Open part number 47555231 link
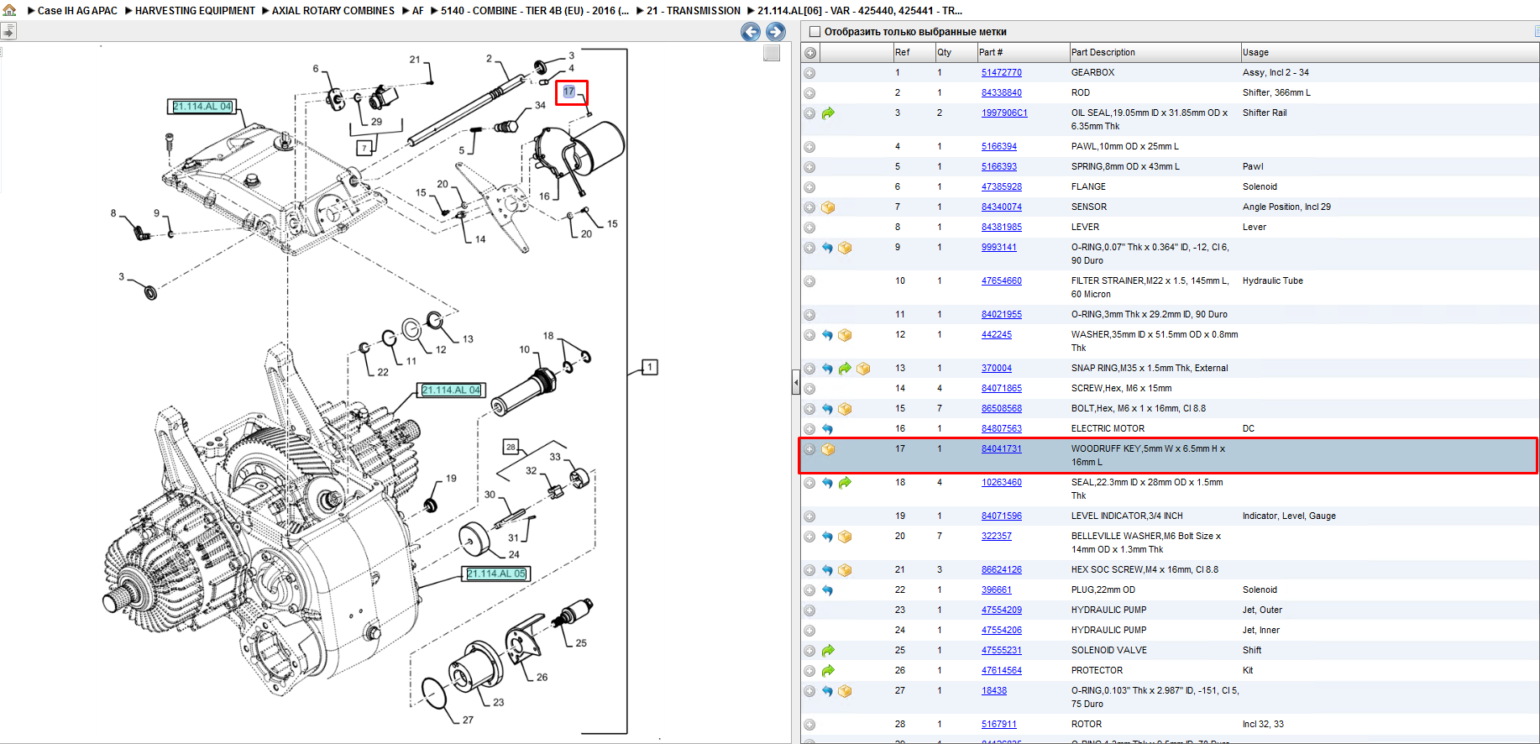The height and width of the screenshot is (744, 1540). [1002, 651]
